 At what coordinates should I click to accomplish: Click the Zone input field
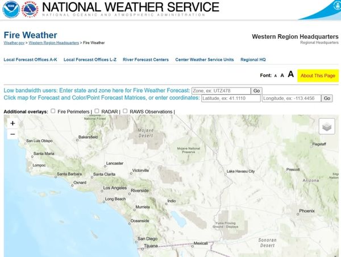[221, 91]
